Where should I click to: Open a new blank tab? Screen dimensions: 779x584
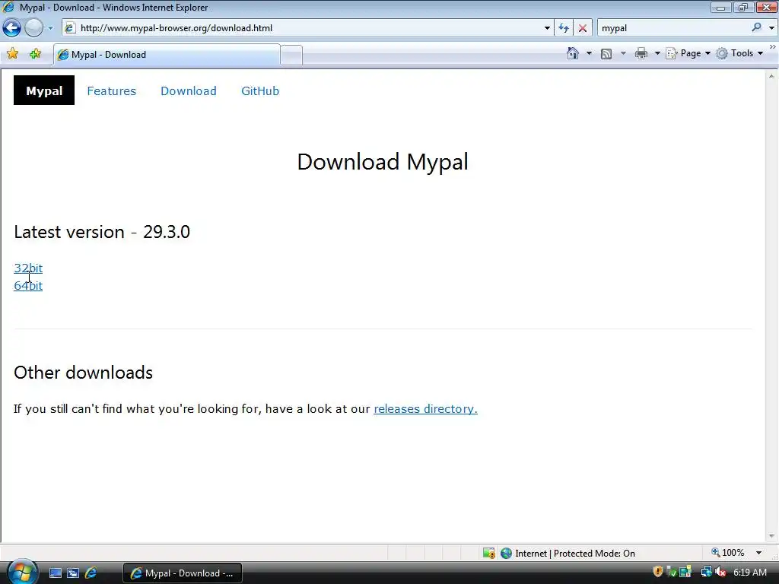pos(291,55)
